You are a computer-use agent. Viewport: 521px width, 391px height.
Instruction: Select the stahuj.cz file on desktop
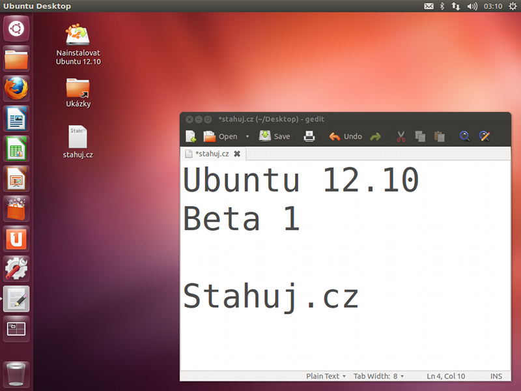[78, 141]
